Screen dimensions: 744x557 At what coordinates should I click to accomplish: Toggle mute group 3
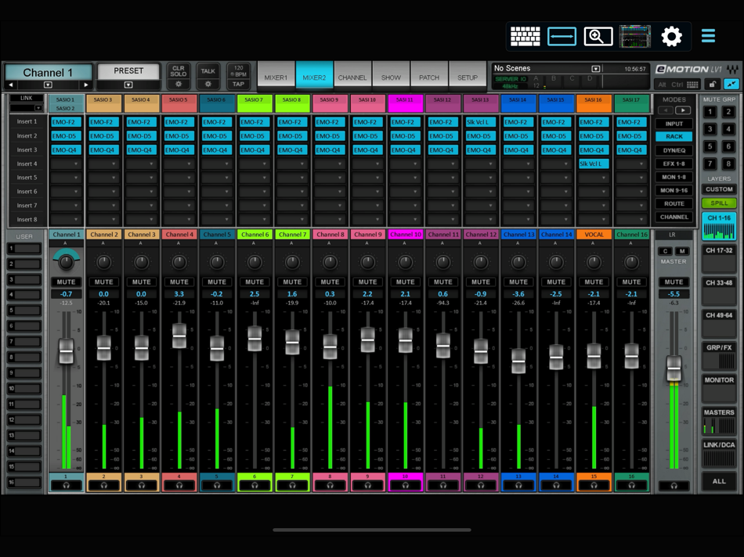tap(710, 129)
